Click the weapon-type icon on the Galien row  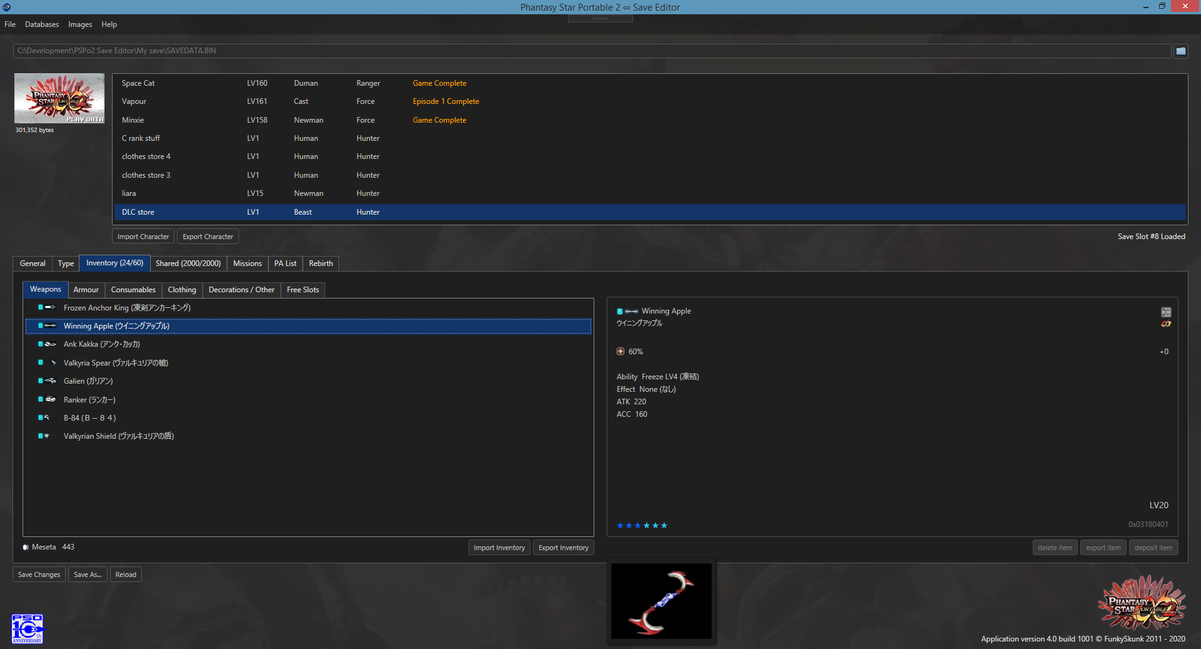tap(50, 381)
